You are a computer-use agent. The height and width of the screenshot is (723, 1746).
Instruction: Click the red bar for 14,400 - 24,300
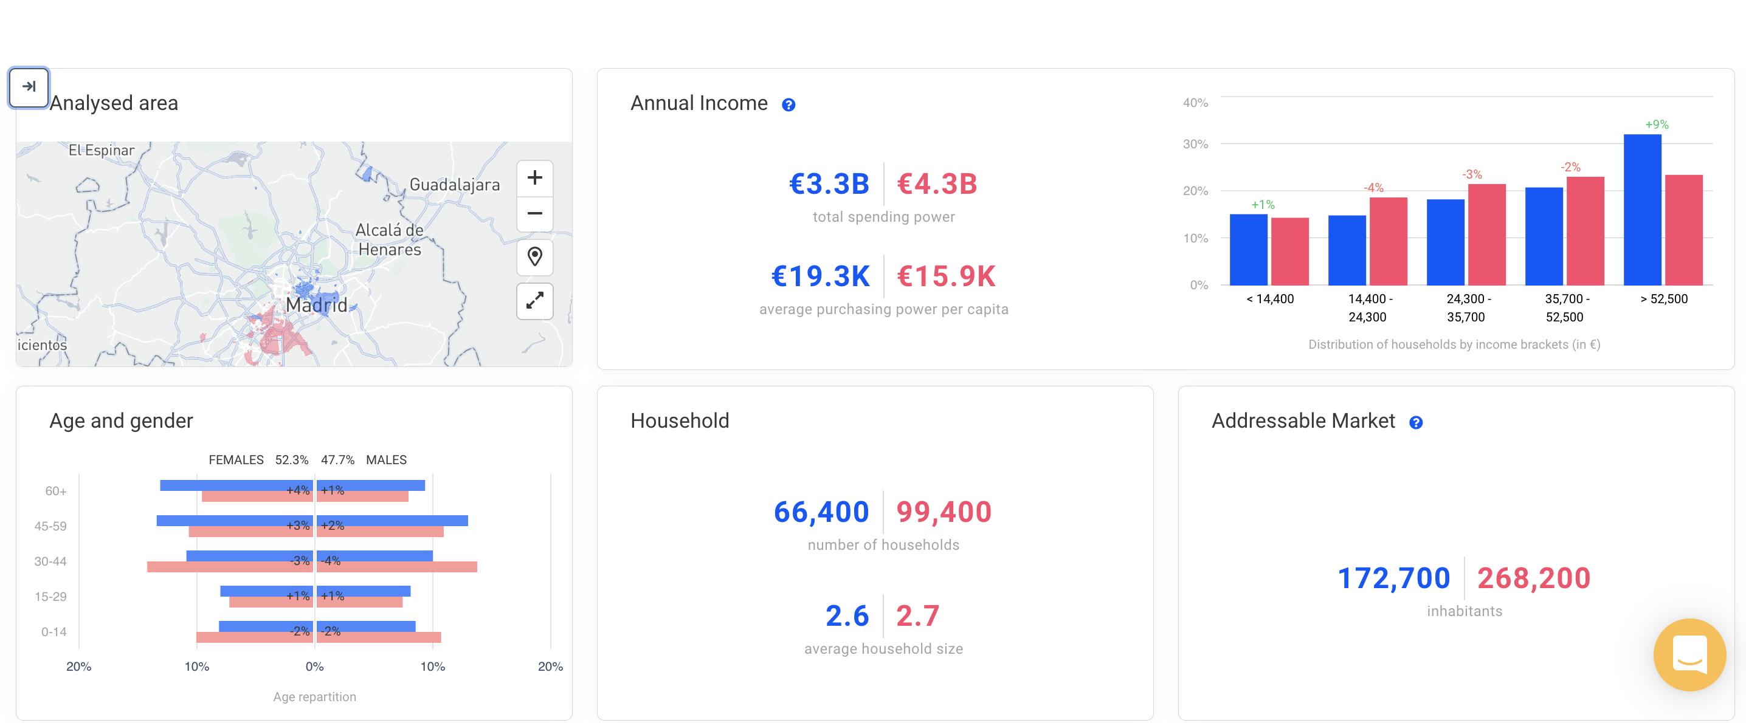1387,241
